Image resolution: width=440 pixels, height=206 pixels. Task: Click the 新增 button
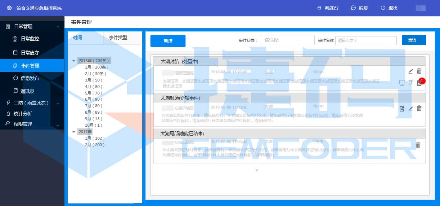(x=168, y=41)
